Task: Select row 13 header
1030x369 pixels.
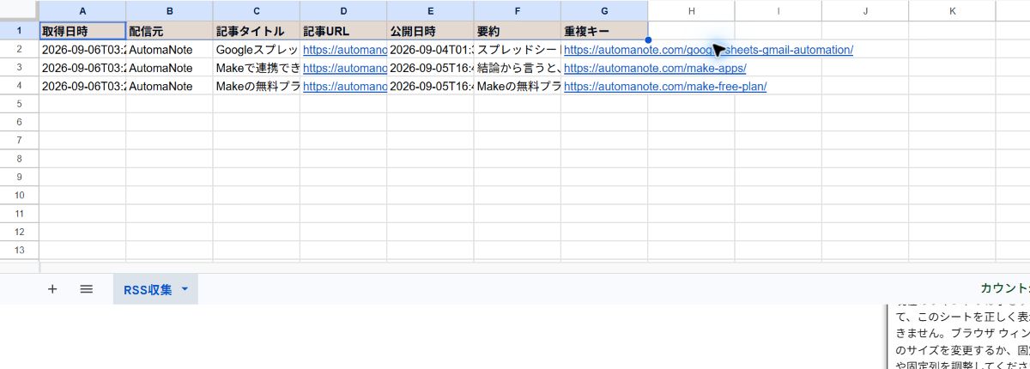Action: [19, 250]
